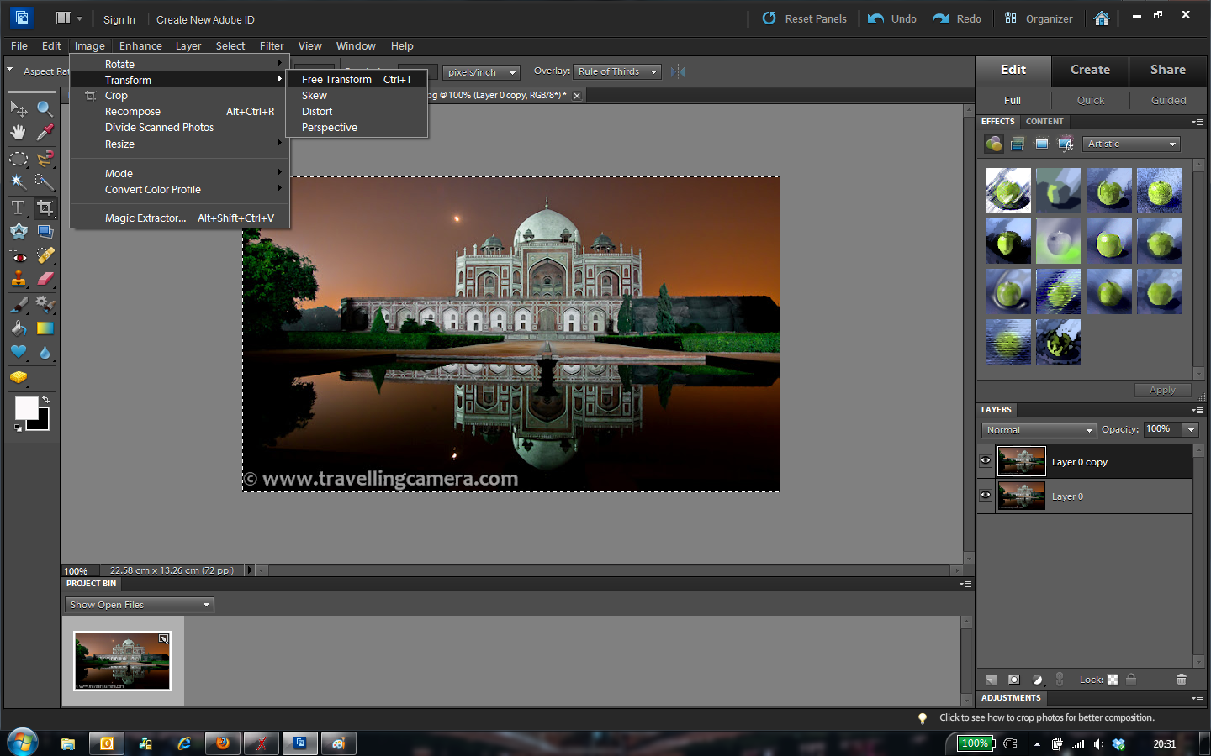Select the Eraser tool
The height and width of the screenshot is (756, 1211).
pyautogui.click(x=45, y=279)
